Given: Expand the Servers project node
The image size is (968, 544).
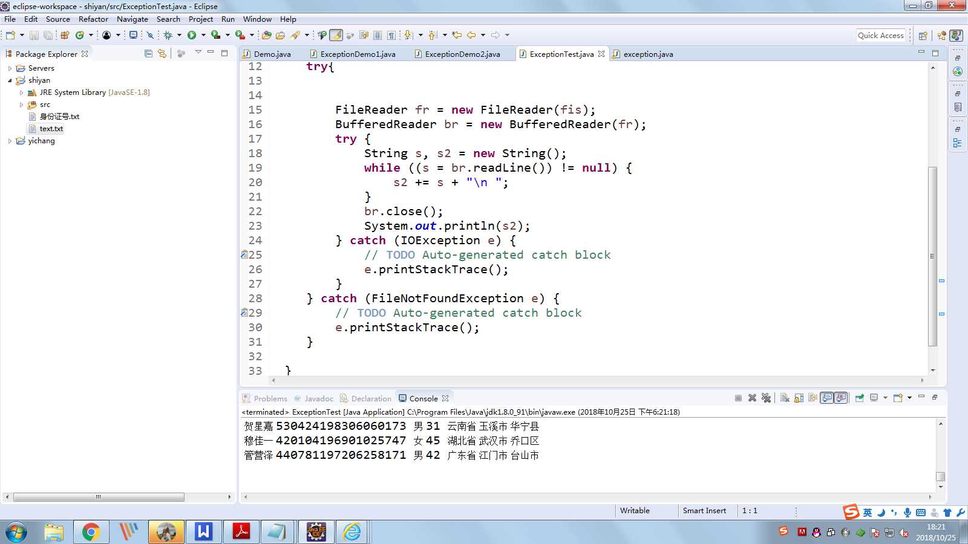Looking at the screenshot, I should [x=10, y=68].
